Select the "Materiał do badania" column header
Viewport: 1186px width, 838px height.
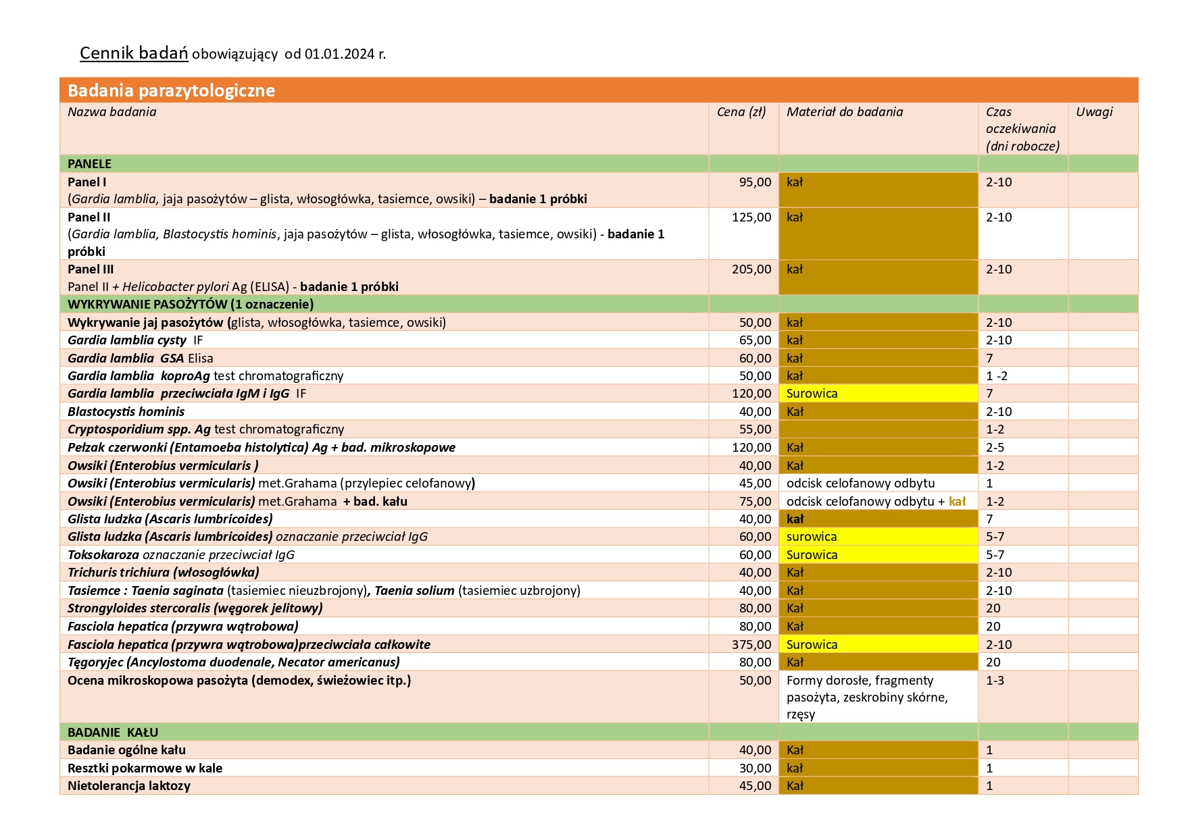[844, 112]
